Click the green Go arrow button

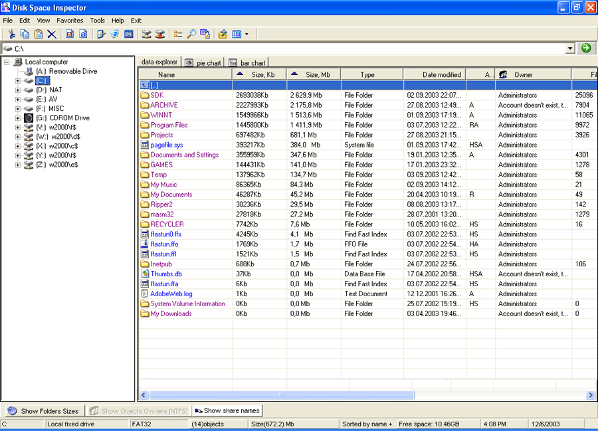[x=586, y=48]
